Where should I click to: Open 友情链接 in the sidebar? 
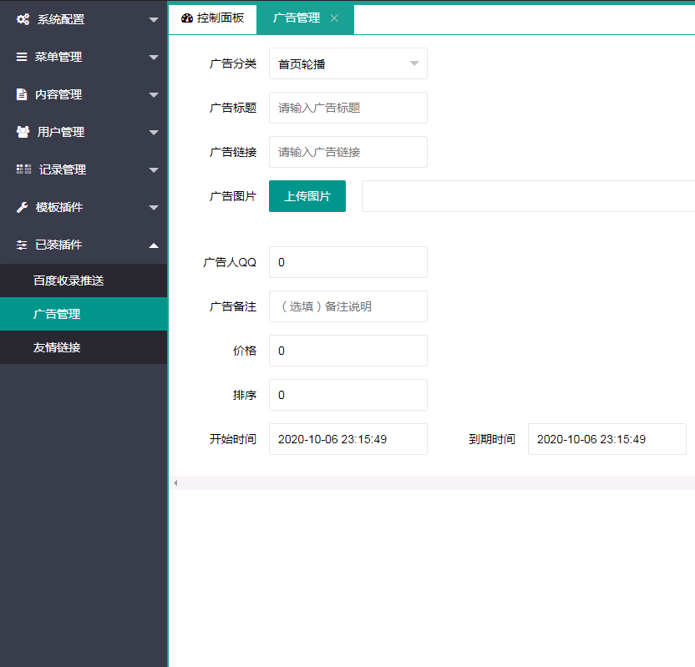point(84,347)
